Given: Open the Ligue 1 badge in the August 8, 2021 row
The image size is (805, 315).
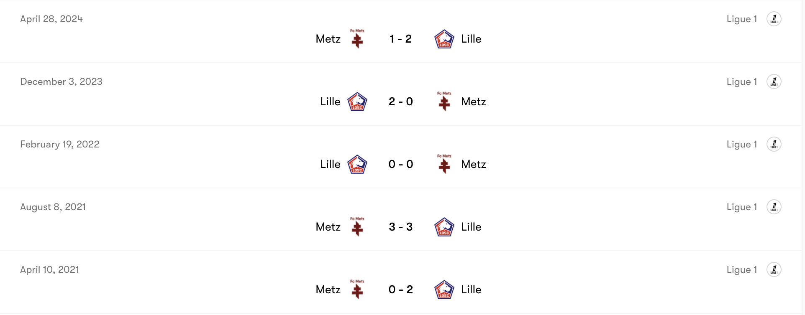Looking at the screenshot, I should [774, 206].
